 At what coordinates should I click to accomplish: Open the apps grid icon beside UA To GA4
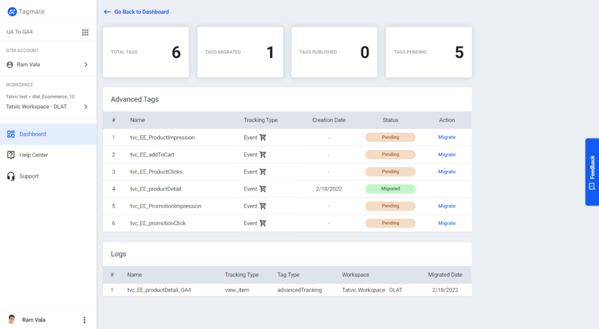pos(85,33)
